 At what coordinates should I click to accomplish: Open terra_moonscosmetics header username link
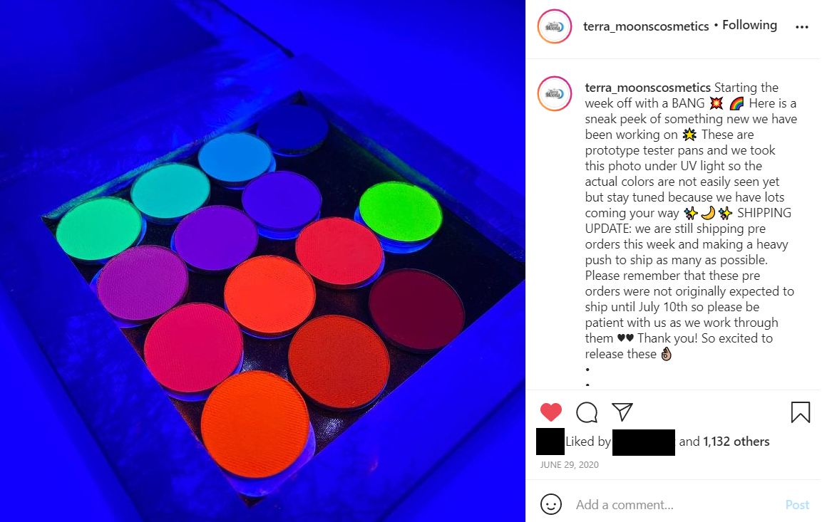click(646, 26)
